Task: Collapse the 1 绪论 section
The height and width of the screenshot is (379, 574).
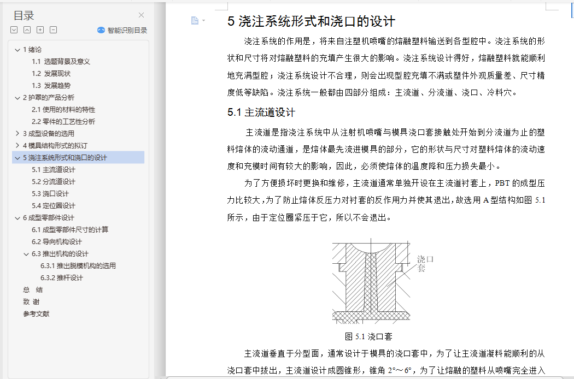Action: click(x=17, y=50)
